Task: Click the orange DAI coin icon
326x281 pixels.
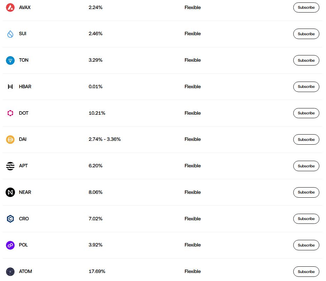Action: click(x=10, y=139)
